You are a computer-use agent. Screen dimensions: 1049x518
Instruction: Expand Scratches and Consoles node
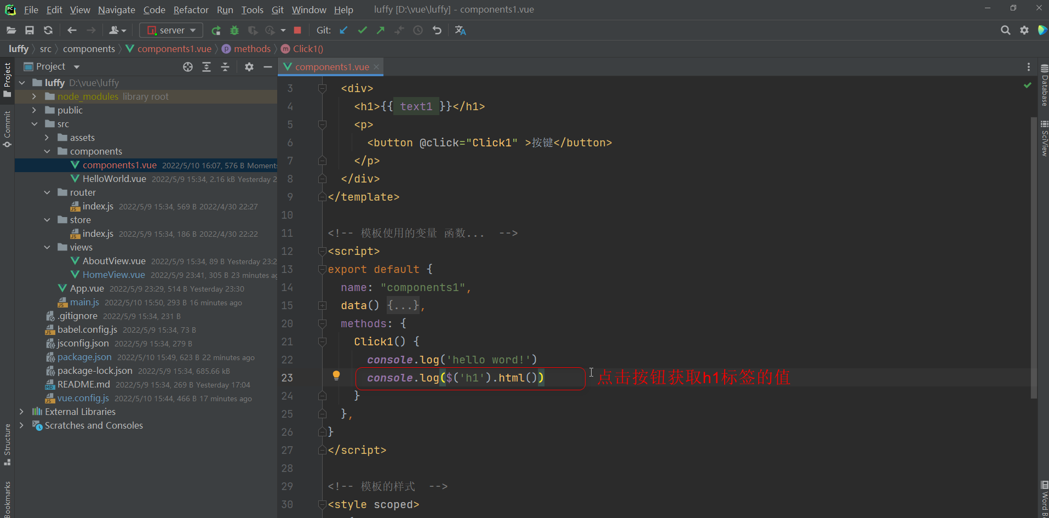[21, 425]
